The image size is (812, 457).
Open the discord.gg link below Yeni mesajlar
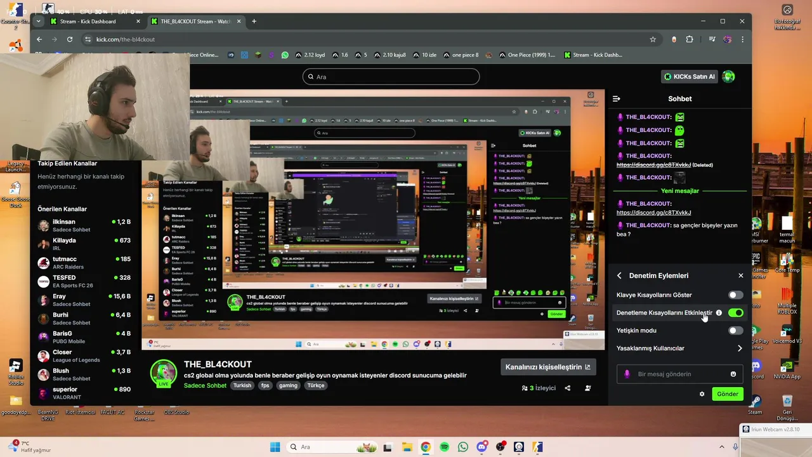click(x=653, y=213)
